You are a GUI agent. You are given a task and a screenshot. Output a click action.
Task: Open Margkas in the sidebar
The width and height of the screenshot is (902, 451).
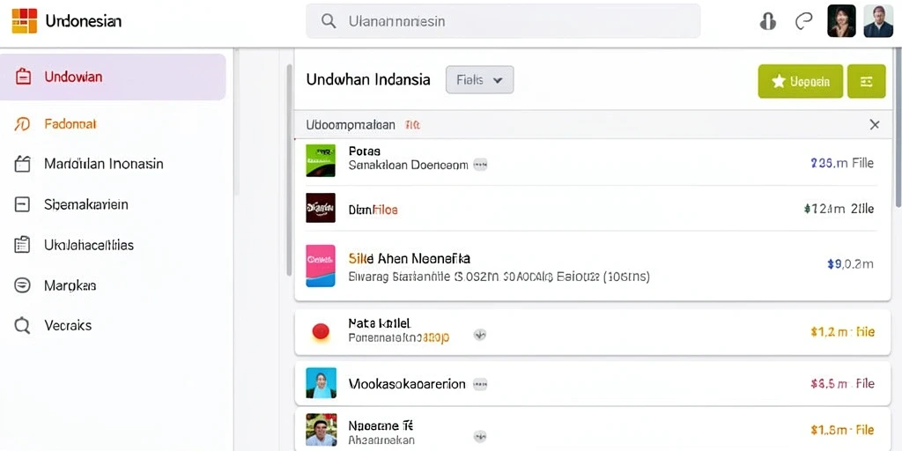pos(70,285)
